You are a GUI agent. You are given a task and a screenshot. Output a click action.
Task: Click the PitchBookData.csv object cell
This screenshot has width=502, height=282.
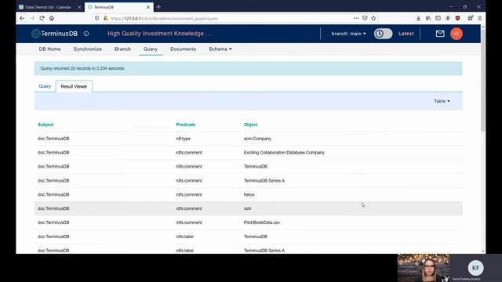click(x=261, y=222)
